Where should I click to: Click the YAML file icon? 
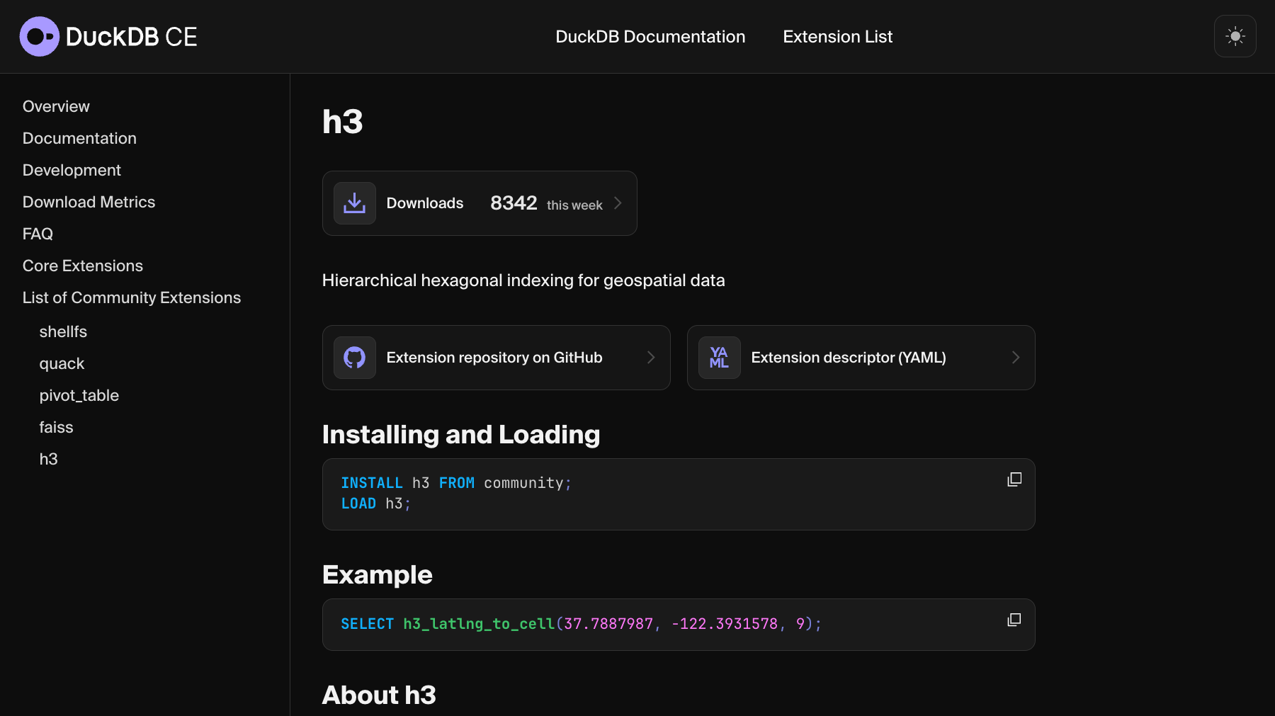(x=720, y=358)
